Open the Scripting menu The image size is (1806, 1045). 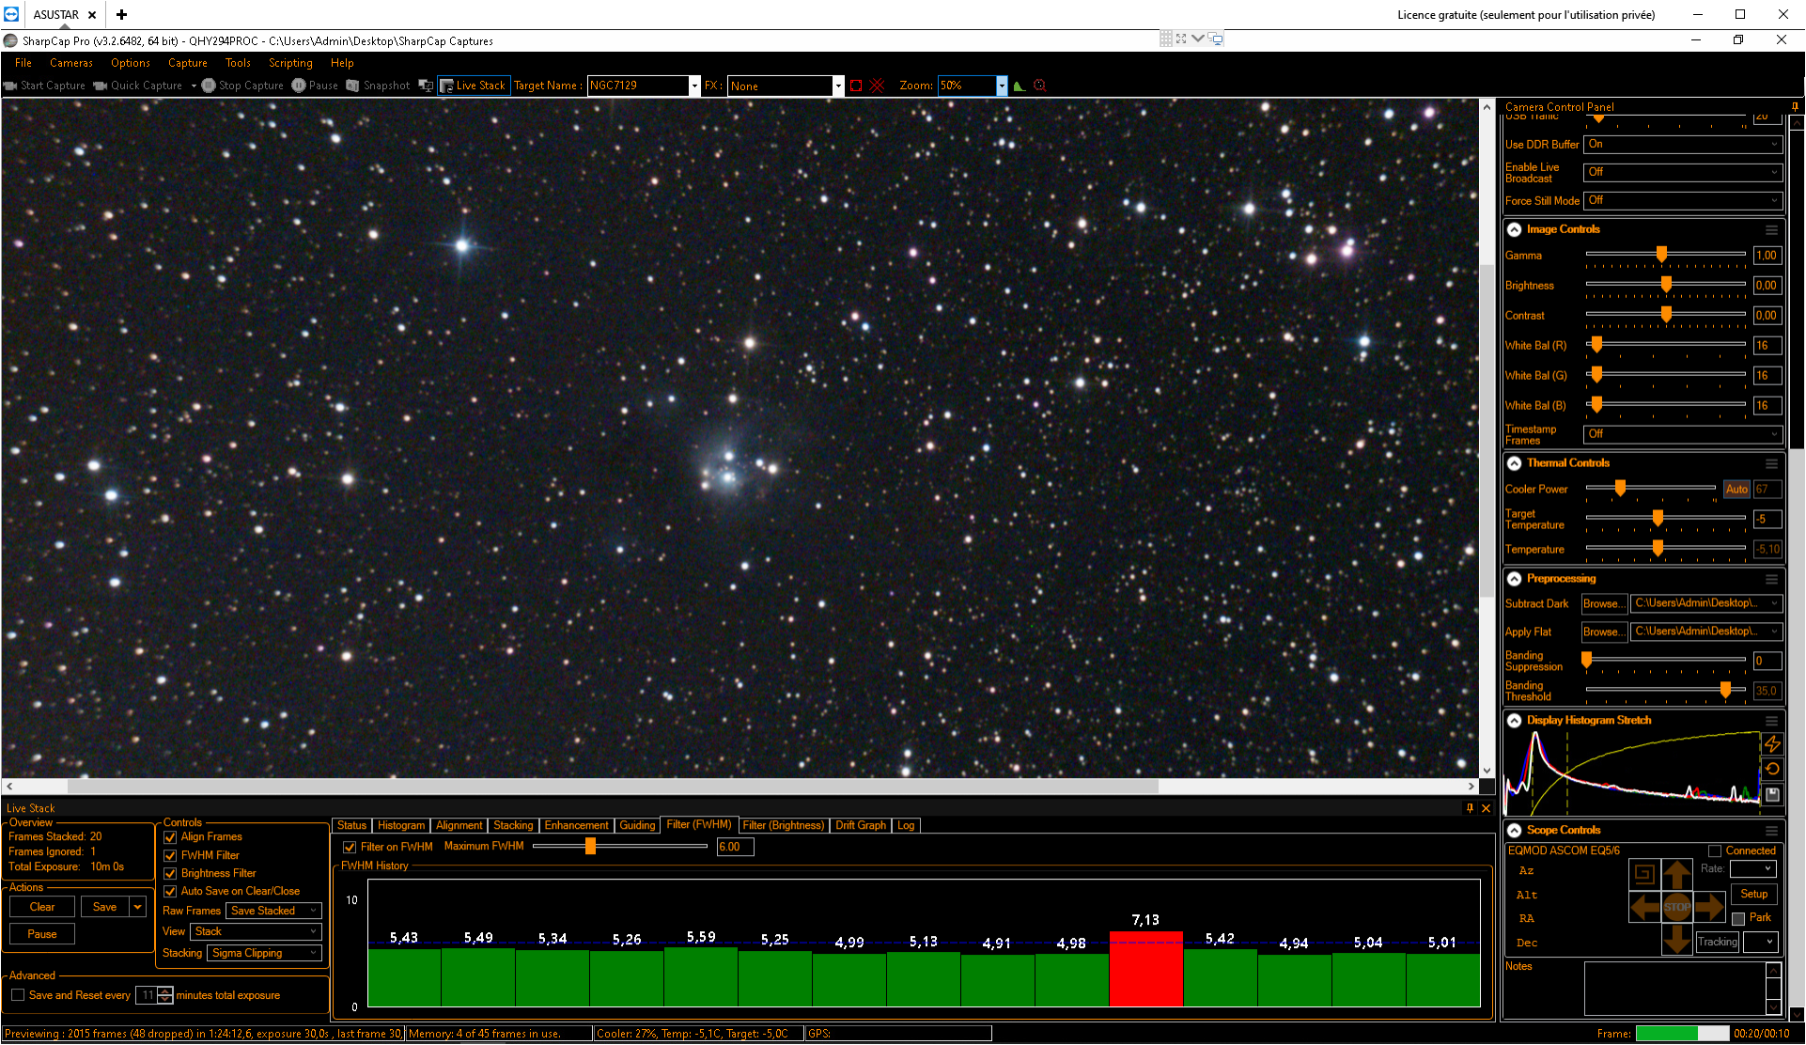coord(290,63)
